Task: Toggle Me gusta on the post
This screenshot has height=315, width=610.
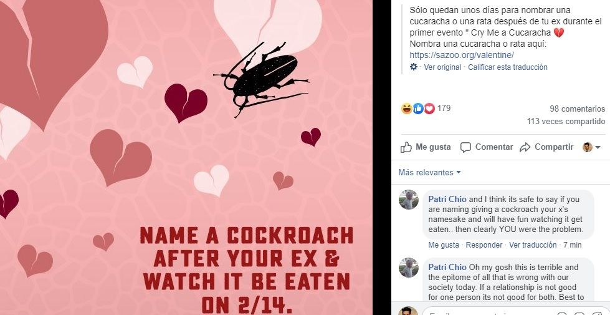Action: click(x=426, y=147)
